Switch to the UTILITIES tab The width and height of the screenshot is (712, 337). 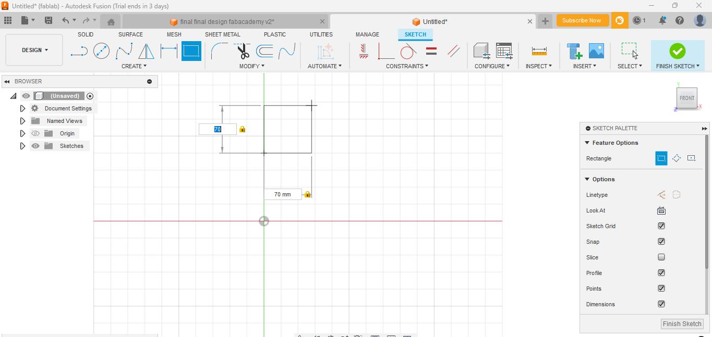point(321,34)
